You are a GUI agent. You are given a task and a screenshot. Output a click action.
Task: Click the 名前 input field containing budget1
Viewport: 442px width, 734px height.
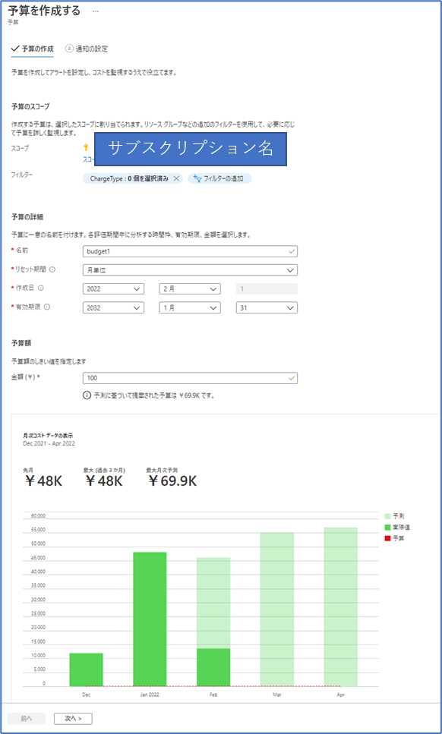190,251
